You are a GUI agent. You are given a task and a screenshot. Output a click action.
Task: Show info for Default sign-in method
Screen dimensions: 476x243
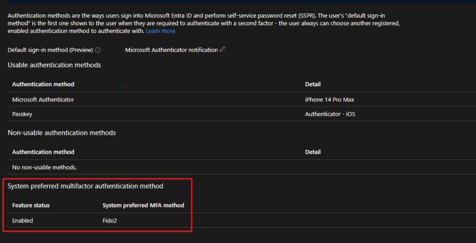(98, 50)
